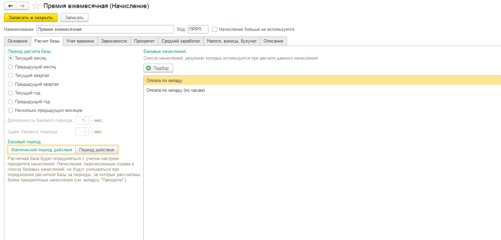Click the 'Записать и закрыть' button
This screenshot has height=240, width=501.
(31, 18)
